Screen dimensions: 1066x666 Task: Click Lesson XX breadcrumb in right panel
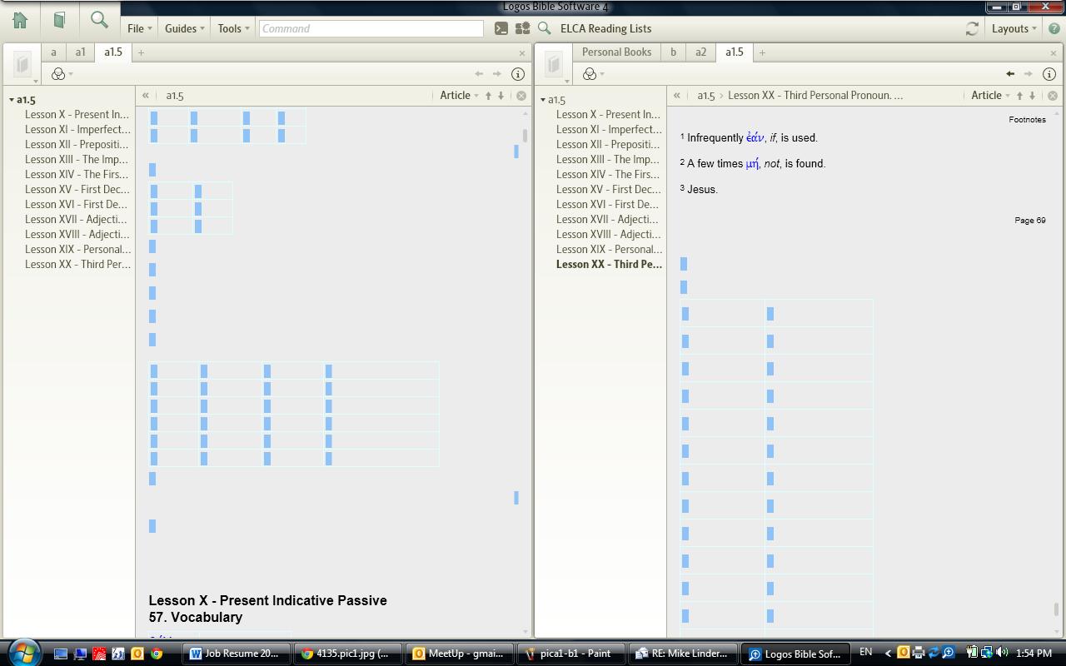tap(814, 96)
